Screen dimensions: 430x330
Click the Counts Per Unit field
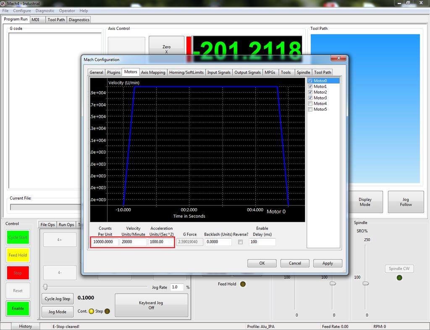[105, 242]
